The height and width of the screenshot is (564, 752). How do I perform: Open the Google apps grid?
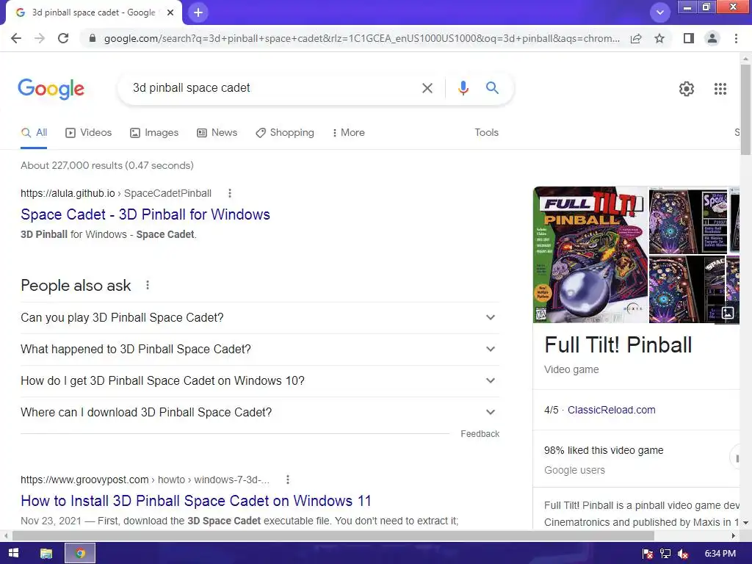(x=720, y=89)
